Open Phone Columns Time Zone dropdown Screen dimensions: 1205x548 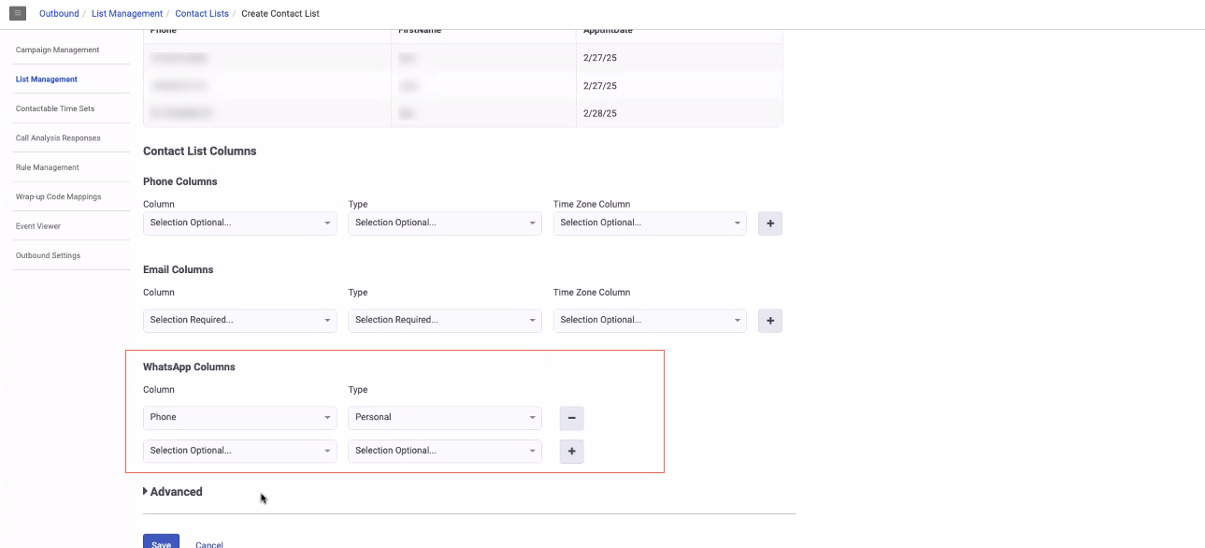point(649,224)
